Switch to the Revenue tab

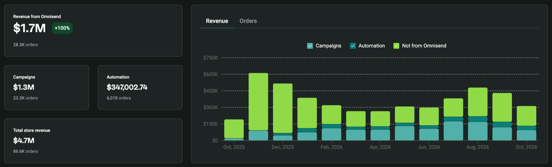click(217, 21)
